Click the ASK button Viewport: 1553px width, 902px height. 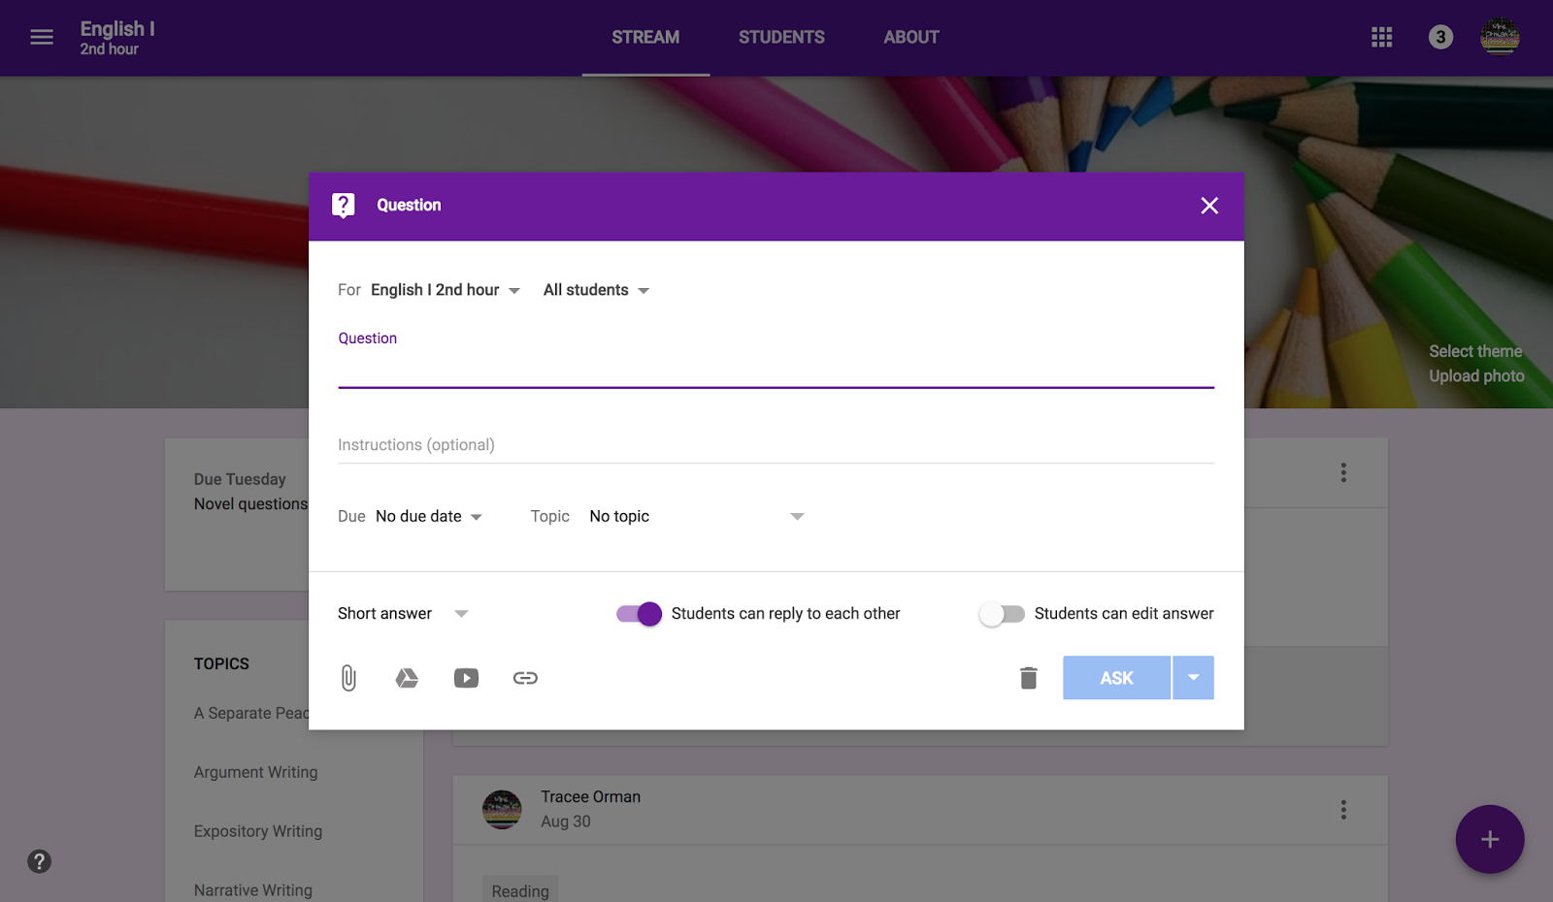pos(1116,677)
